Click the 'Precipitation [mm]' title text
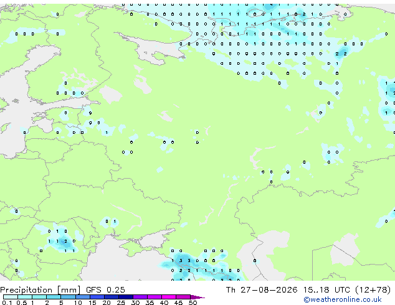Image resolution: width=395 pixels, height=305 pixels. click(x=40, y=290)
